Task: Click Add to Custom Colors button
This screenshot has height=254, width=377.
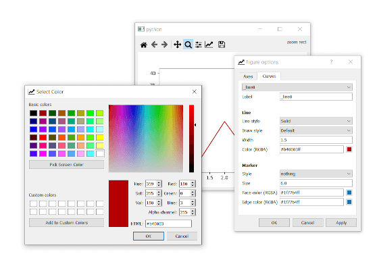Action: (67, 222)
